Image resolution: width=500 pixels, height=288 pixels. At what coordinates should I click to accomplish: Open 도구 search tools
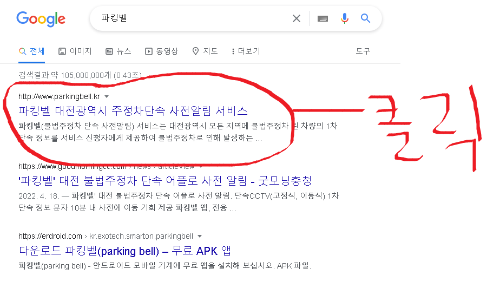363,51
